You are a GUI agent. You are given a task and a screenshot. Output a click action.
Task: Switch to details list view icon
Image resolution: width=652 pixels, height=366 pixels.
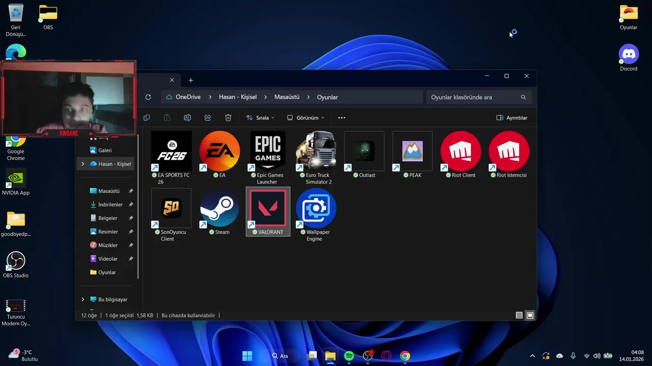point(519,315)
